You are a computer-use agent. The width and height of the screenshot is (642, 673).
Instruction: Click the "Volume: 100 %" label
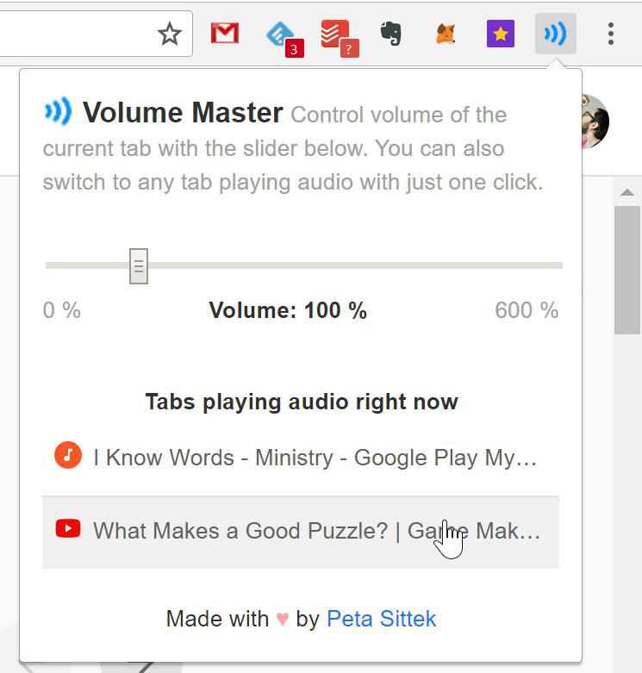click(288, 310)
